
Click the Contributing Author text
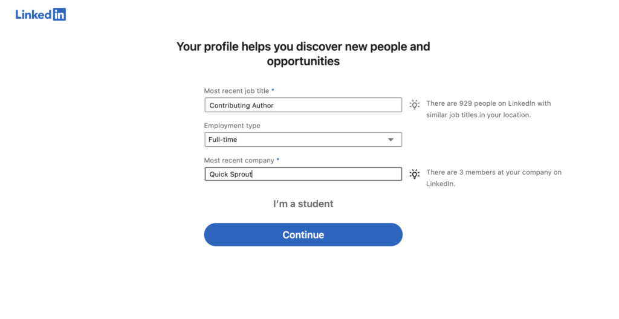coord(241,105)
